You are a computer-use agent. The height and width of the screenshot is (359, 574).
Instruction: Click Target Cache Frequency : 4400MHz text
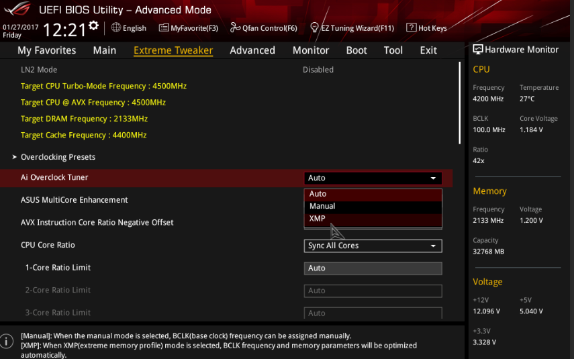[83, 135]
